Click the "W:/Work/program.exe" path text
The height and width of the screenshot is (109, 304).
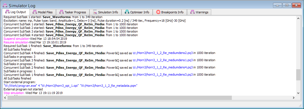(x=20, y=86)
